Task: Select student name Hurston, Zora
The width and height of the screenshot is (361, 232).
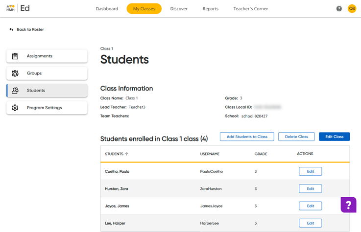Action: tap(117, 189)
